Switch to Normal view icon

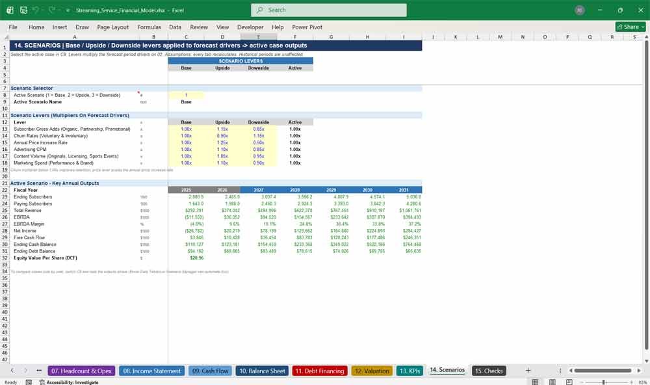(x=535, y=382)
